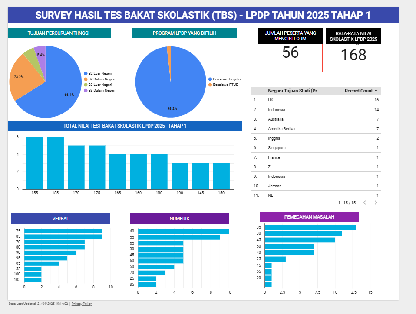Click the 70 bar in the Numerik chart

pyautogui.click(x=152, y=273)
